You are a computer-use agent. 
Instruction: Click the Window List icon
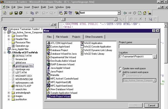pos(70,13)
